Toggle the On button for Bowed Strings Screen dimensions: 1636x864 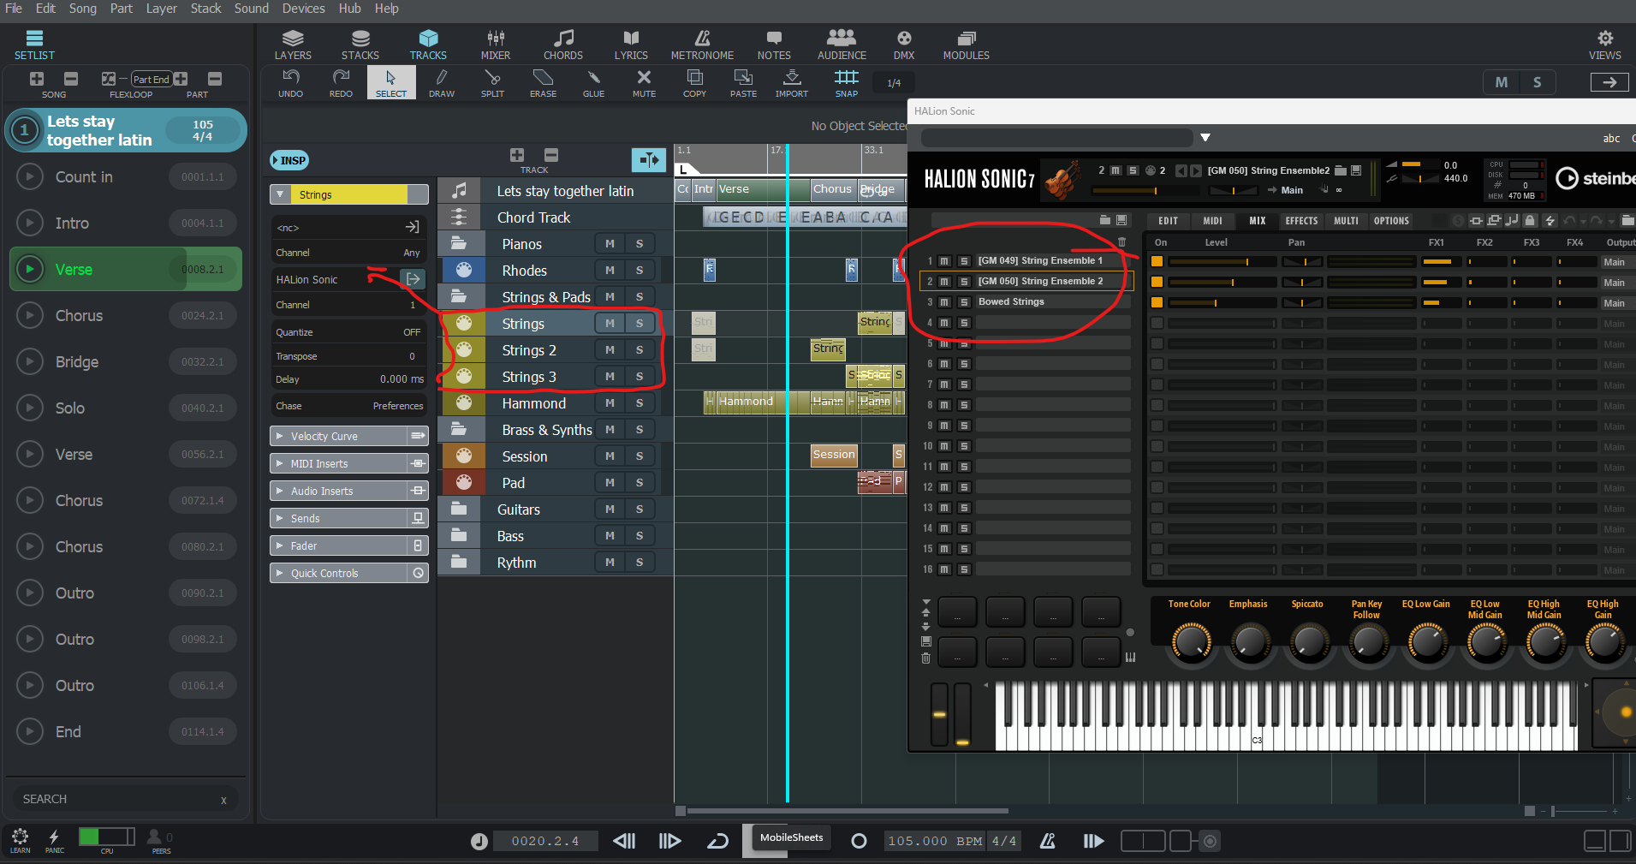[x=1157, y=302]
